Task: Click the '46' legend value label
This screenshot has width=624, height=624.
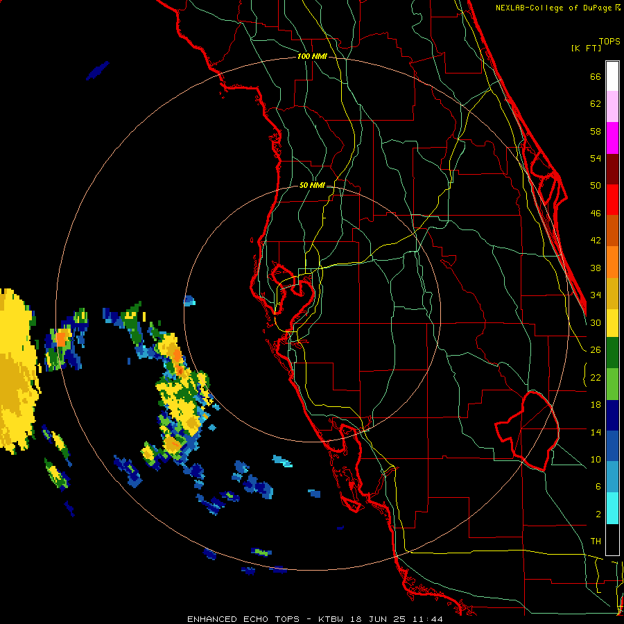Action: (596, 214)
